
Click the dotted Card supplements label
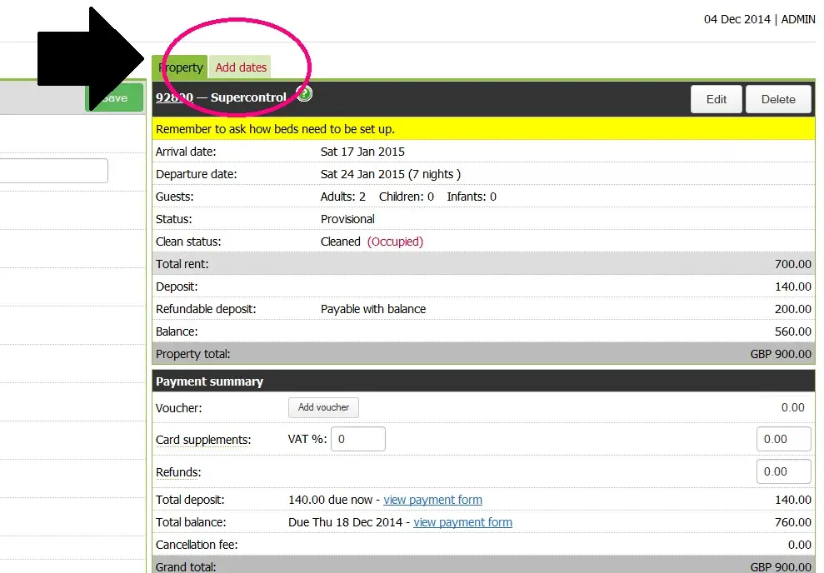pyautogui.click(x=202, y=440)
